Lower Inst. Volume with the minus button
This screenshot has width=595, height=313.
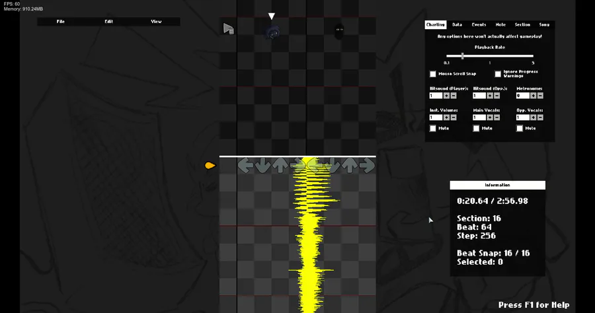click(x=454, y=118)
